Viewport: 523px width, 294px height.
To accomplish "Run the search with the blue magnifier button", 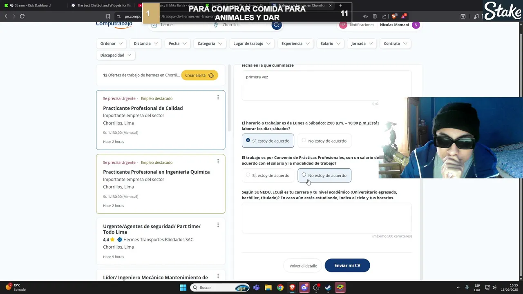I will 277,25.
